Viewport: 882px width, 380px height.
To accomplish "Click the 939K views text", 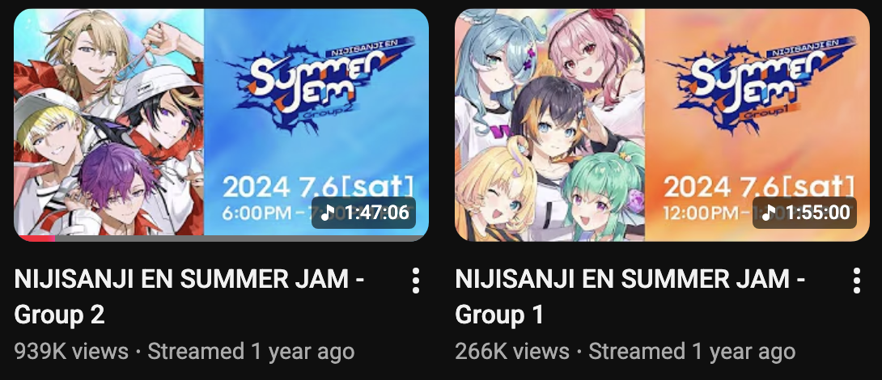I will pos(71,352).
